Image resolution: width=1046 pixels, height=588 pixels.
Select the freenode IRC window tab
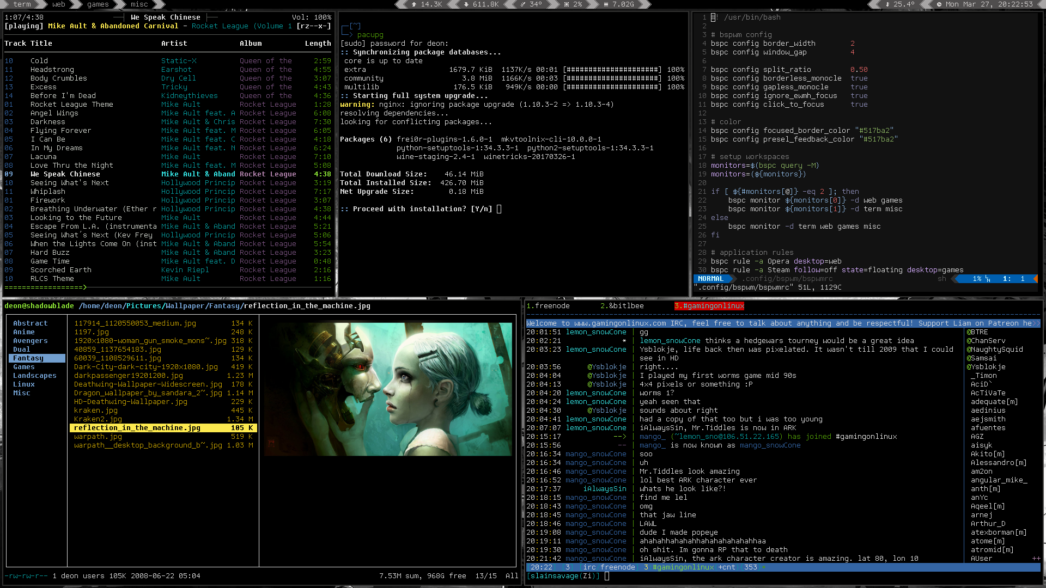548,306
